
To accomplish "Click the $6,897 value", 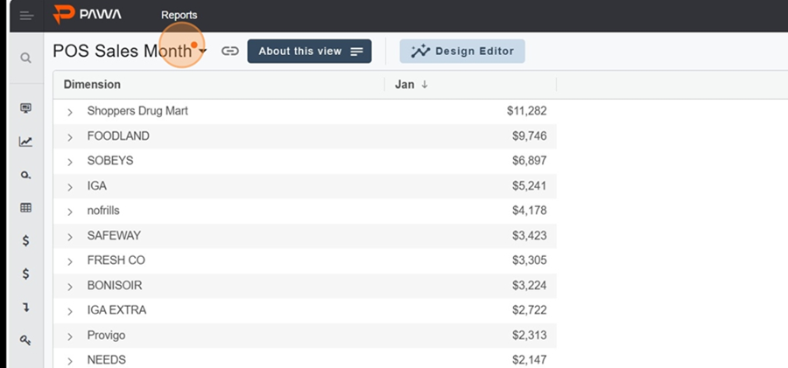I will pos(529,161).
